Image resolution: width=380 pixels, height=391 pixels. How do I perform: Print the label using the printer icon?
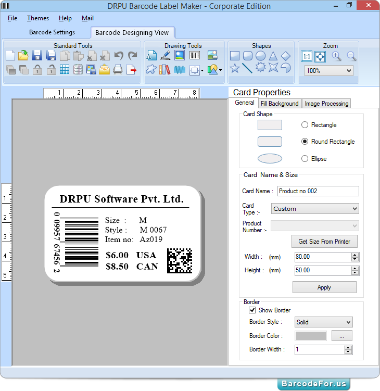[118, 70]
